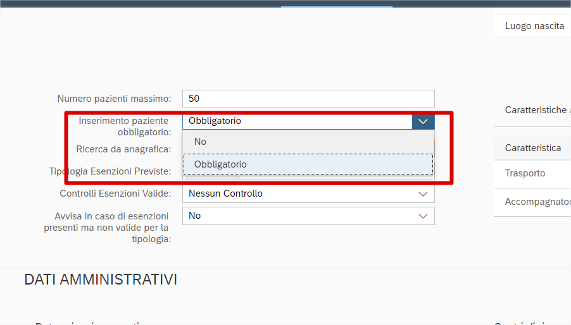571x325 pixels.
Task: Click the Caratteristica column header
Action: 533,148
